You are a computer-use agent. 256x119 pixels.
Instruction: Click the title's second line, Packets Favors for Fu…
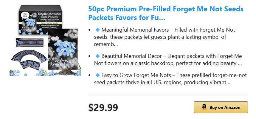coord(127,18)
